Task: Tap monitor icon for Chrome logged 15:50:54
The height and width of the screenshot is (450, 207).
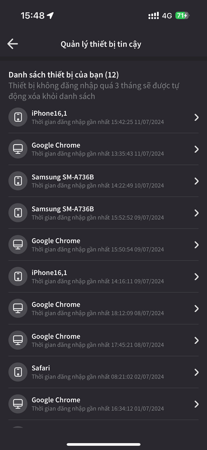Action: (18, 245)
